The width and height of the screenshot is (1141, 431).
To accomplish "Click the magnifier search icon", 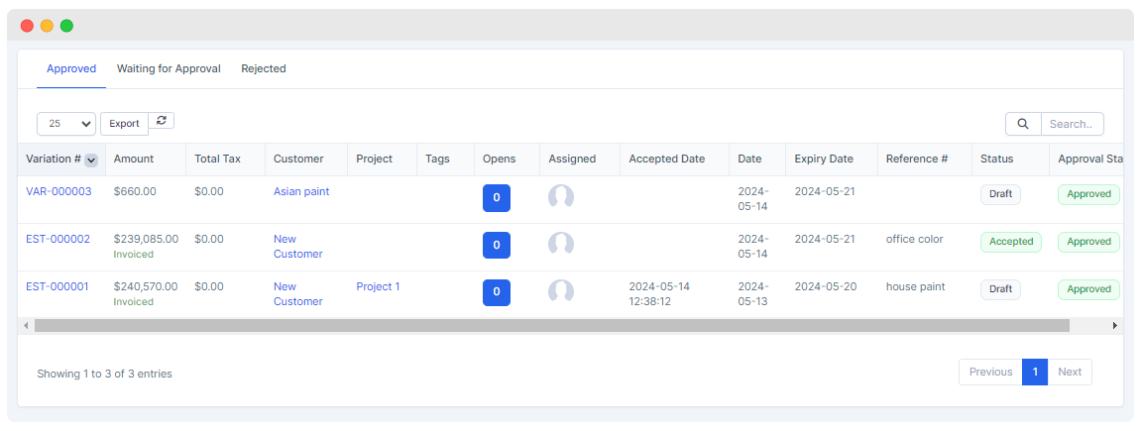I will click(1023, 124).
